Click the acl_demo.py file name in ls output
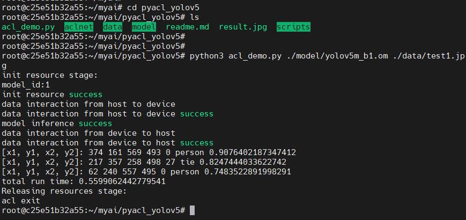Screen dimensions: 466x220 [x=28, y=27]
